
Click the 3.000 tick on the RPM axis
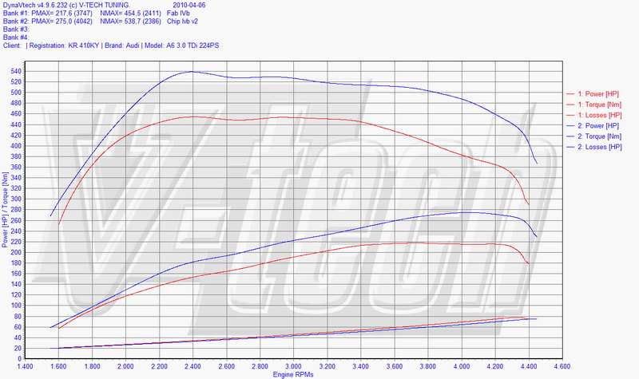[293, 365]
